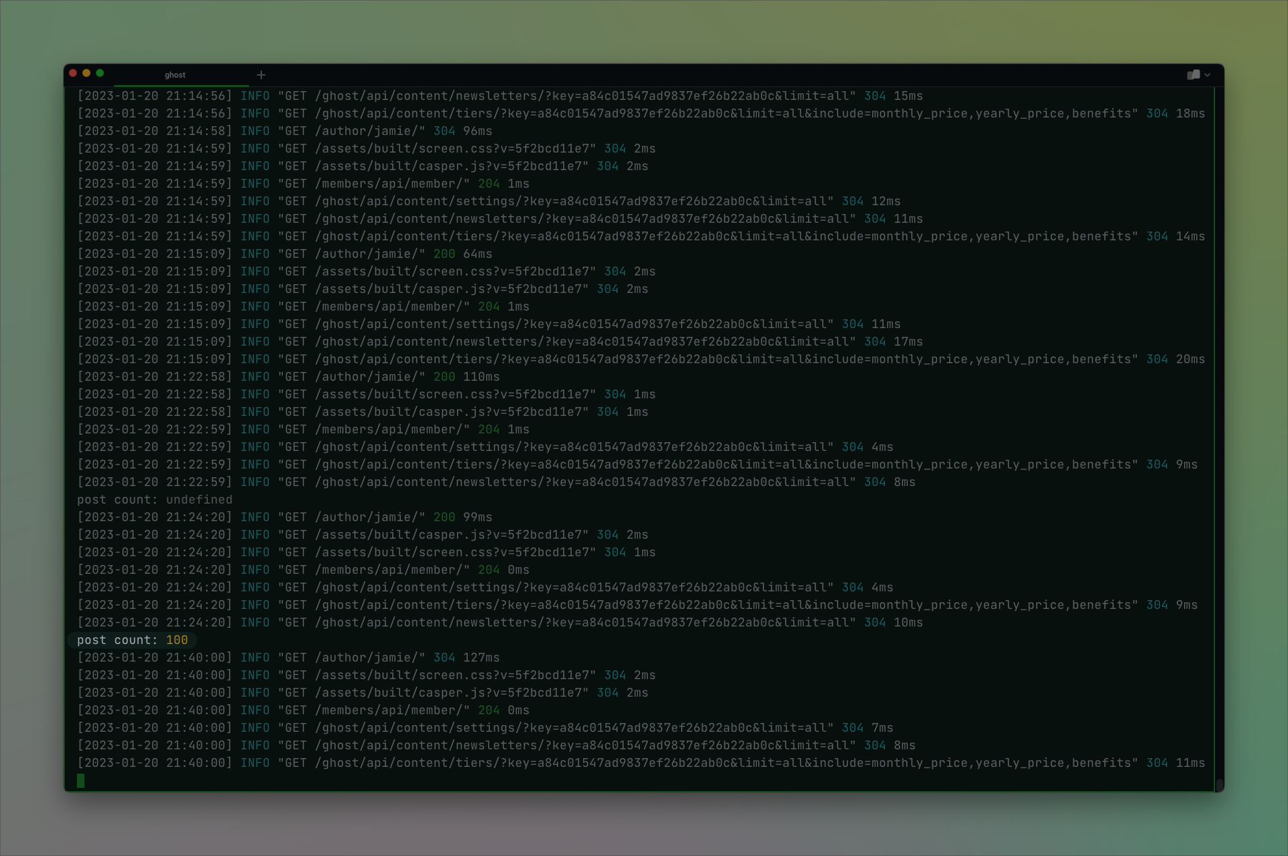1288x856 pixels.
Task: Click the 'post count: undefined' log line
Action: pyautogui.click(x=154, y=500)
